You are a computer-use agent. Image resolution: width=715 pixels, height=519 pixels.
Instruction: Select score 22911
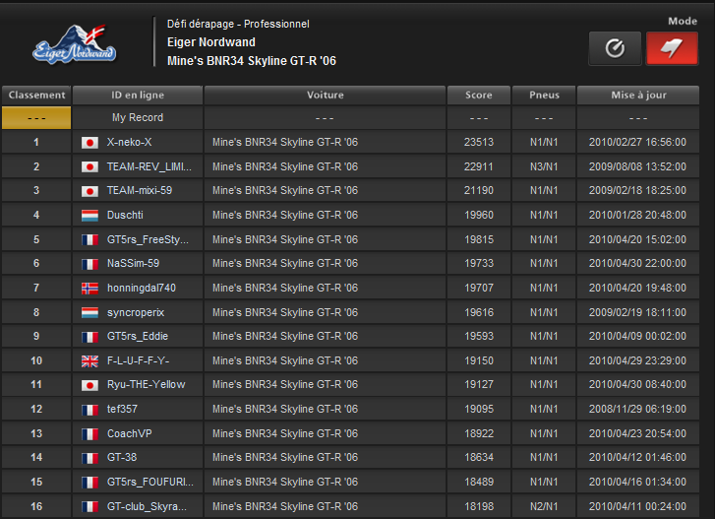[x=479, y=166]
